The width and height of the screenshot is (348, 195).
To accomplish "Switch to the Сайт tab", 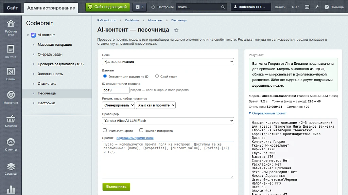I will click(x=12, y=8).
